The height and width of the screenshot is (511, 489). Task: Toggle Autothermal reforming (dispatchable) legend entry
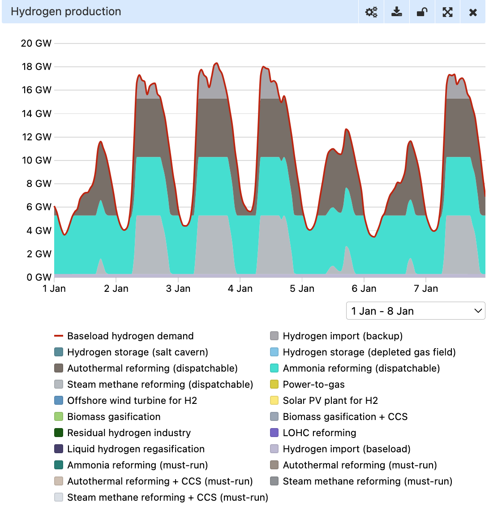[x=146, y=368]
